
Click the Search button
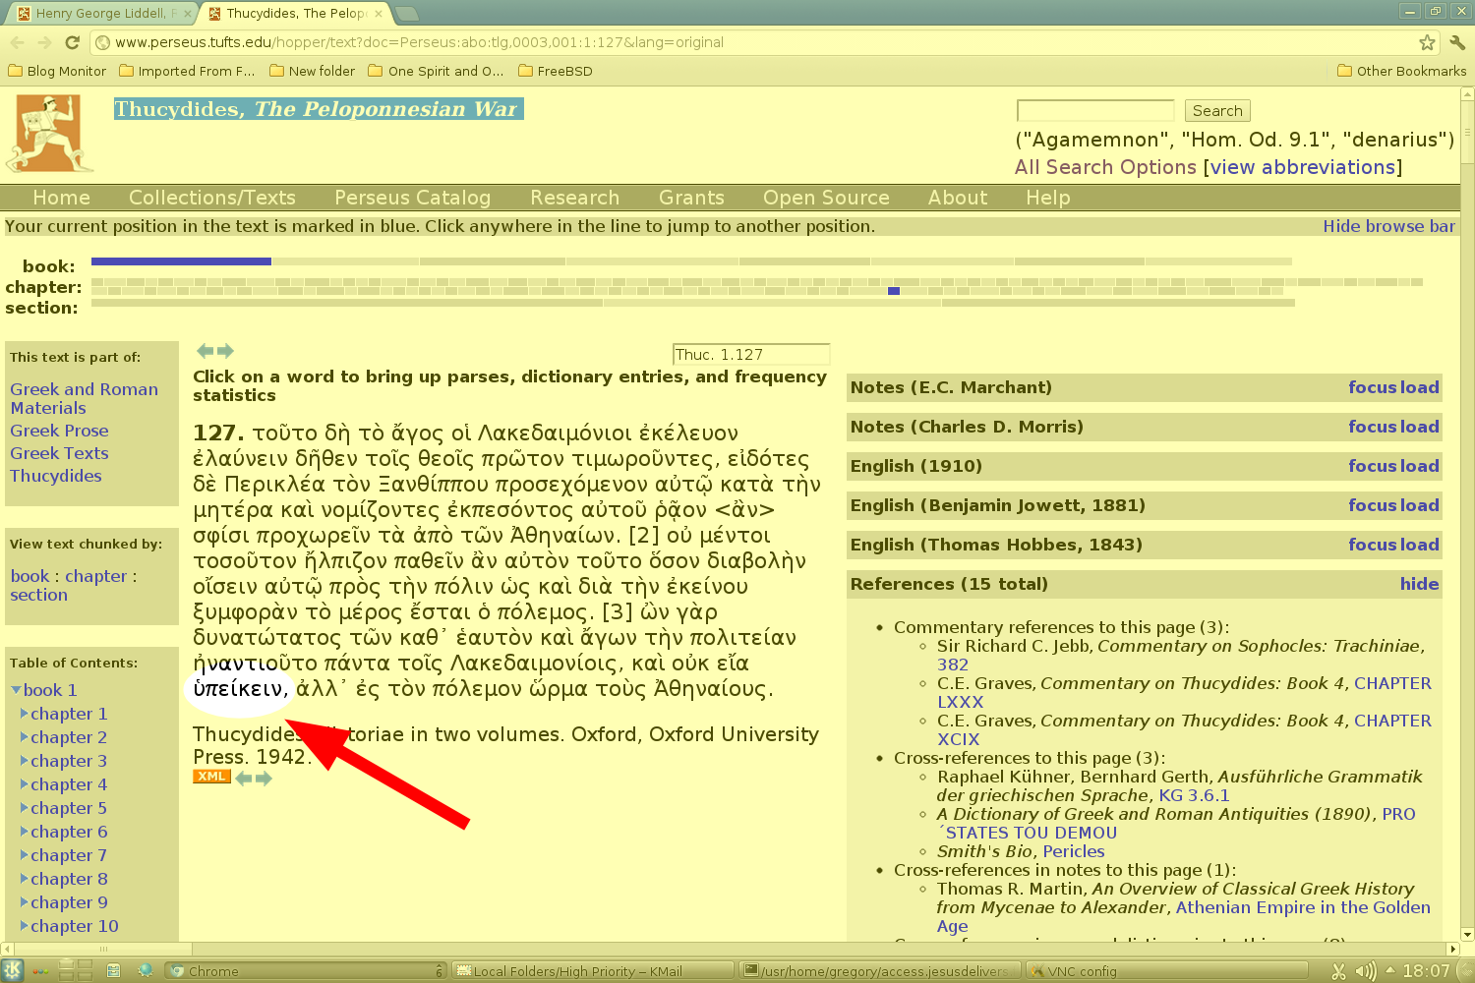[1217, 111]
